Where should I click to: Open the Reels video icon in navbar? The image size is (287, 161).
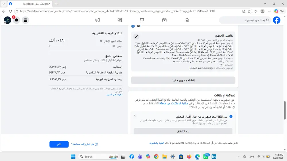[164, 20]
